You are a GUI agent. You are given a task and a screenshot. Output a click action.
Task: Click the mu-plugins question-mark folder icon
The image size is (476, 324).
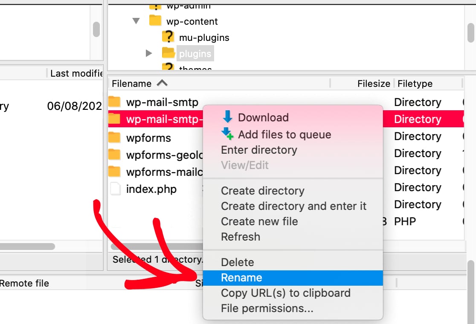coord(168,37)
